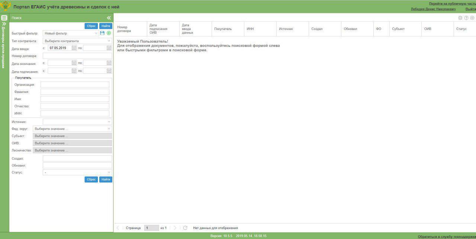Open calendar for Дата подписания start date
This screenshot has height=239, width=476.
(74, 71)
